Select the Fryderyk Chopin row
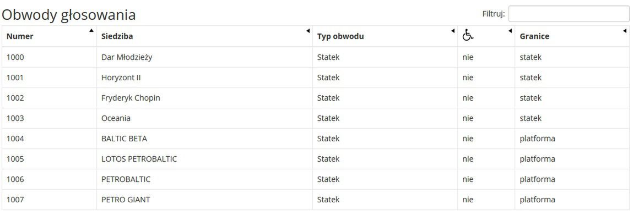 point(316,98)
